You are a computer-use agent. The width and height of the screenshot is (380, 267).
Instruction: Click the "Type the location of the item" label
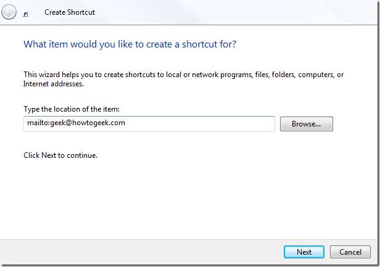[72, 109]
